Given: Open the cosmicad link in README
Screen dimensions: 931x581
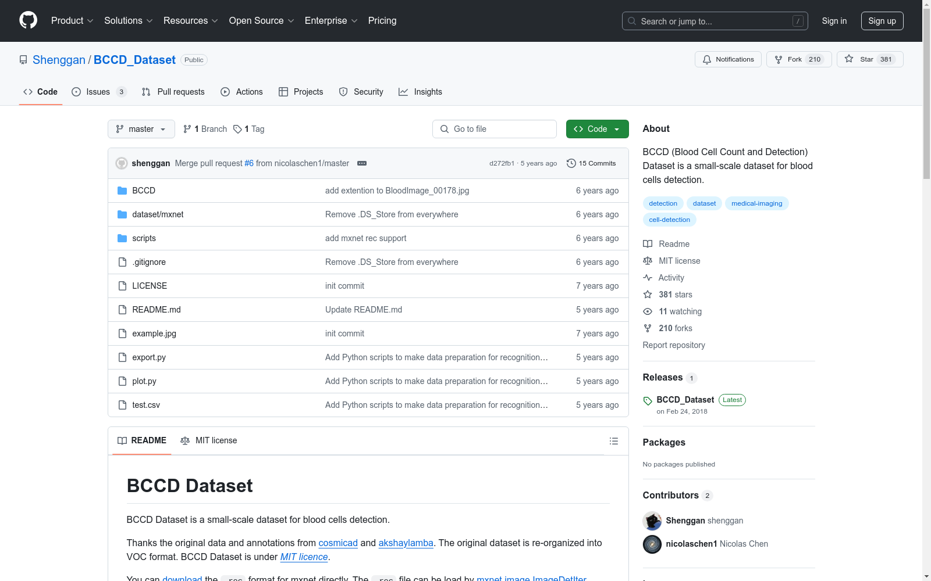Looking at the screenshot, I should coord(338,543).
